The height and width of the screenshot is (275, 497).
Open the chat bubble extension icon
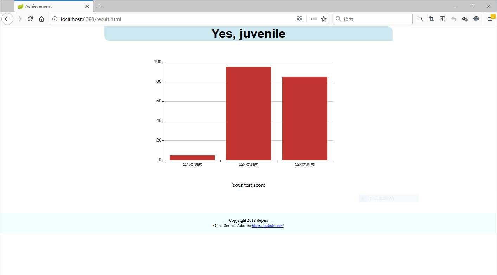[476, 19]
